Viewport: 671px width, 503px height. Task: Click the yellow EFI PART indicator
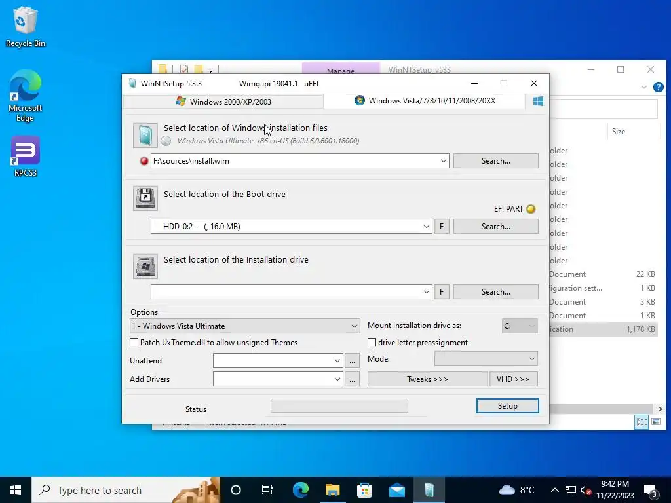click(x=531, y=209)
